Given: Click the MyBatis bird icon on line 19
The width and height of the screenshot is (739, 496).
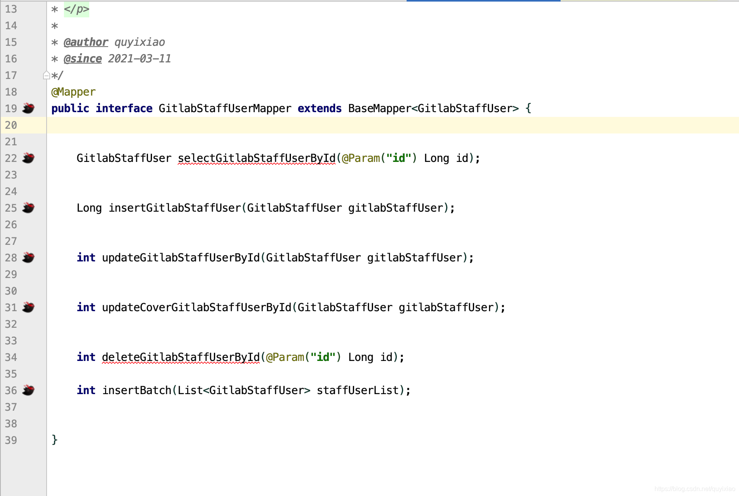Looking at the screenshot, I should (x=28, y=108).
